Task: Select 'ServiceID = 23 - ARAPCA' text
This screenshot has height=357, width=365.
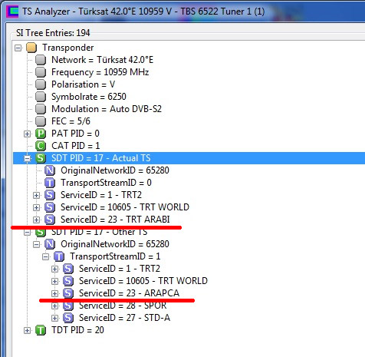Action: point(130,293)
